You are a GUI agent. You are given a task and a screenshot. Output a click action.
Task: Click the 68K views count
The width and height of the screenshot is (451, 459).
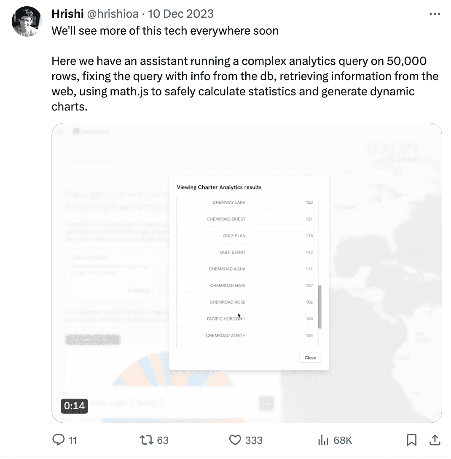click(x=343, y=440)
